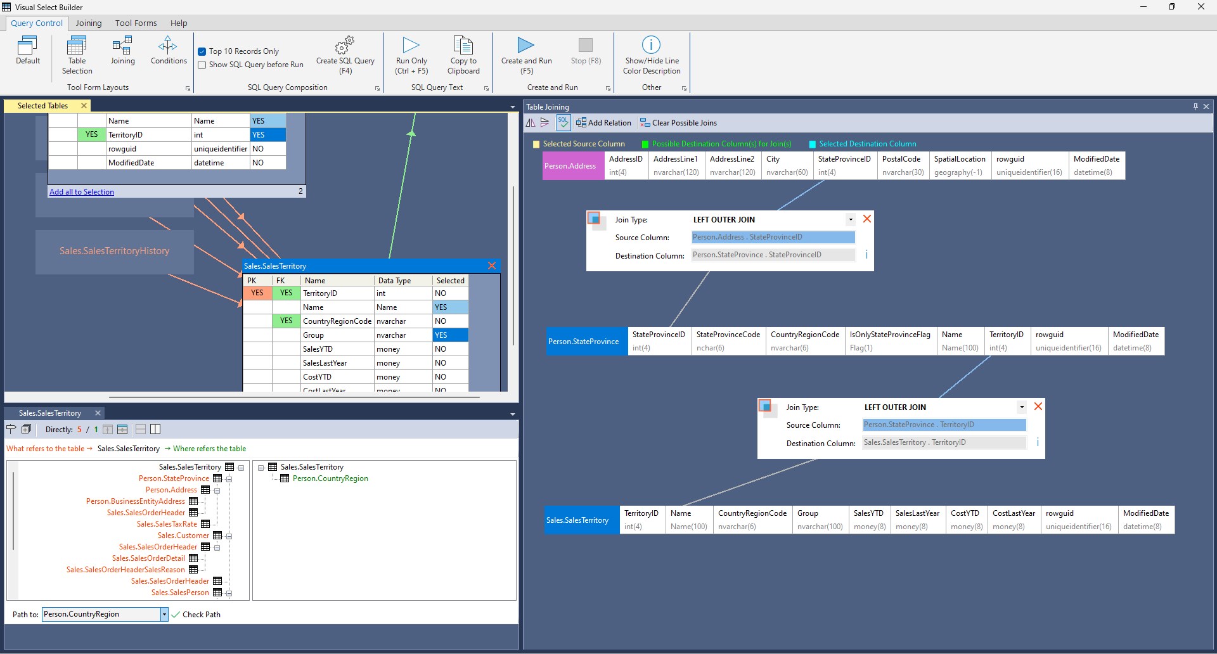The width and height of the screenshot is (1217, 654).
Task: Click the greyed table icon after Directly count
Action: pyautogui.click(x=108, y=429)
